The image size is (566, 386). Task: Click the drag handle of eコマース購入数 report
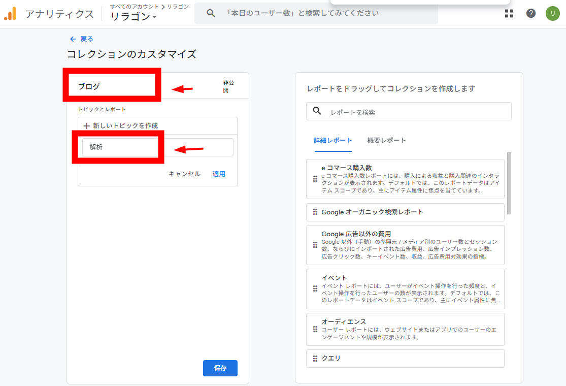click(315, 179)
